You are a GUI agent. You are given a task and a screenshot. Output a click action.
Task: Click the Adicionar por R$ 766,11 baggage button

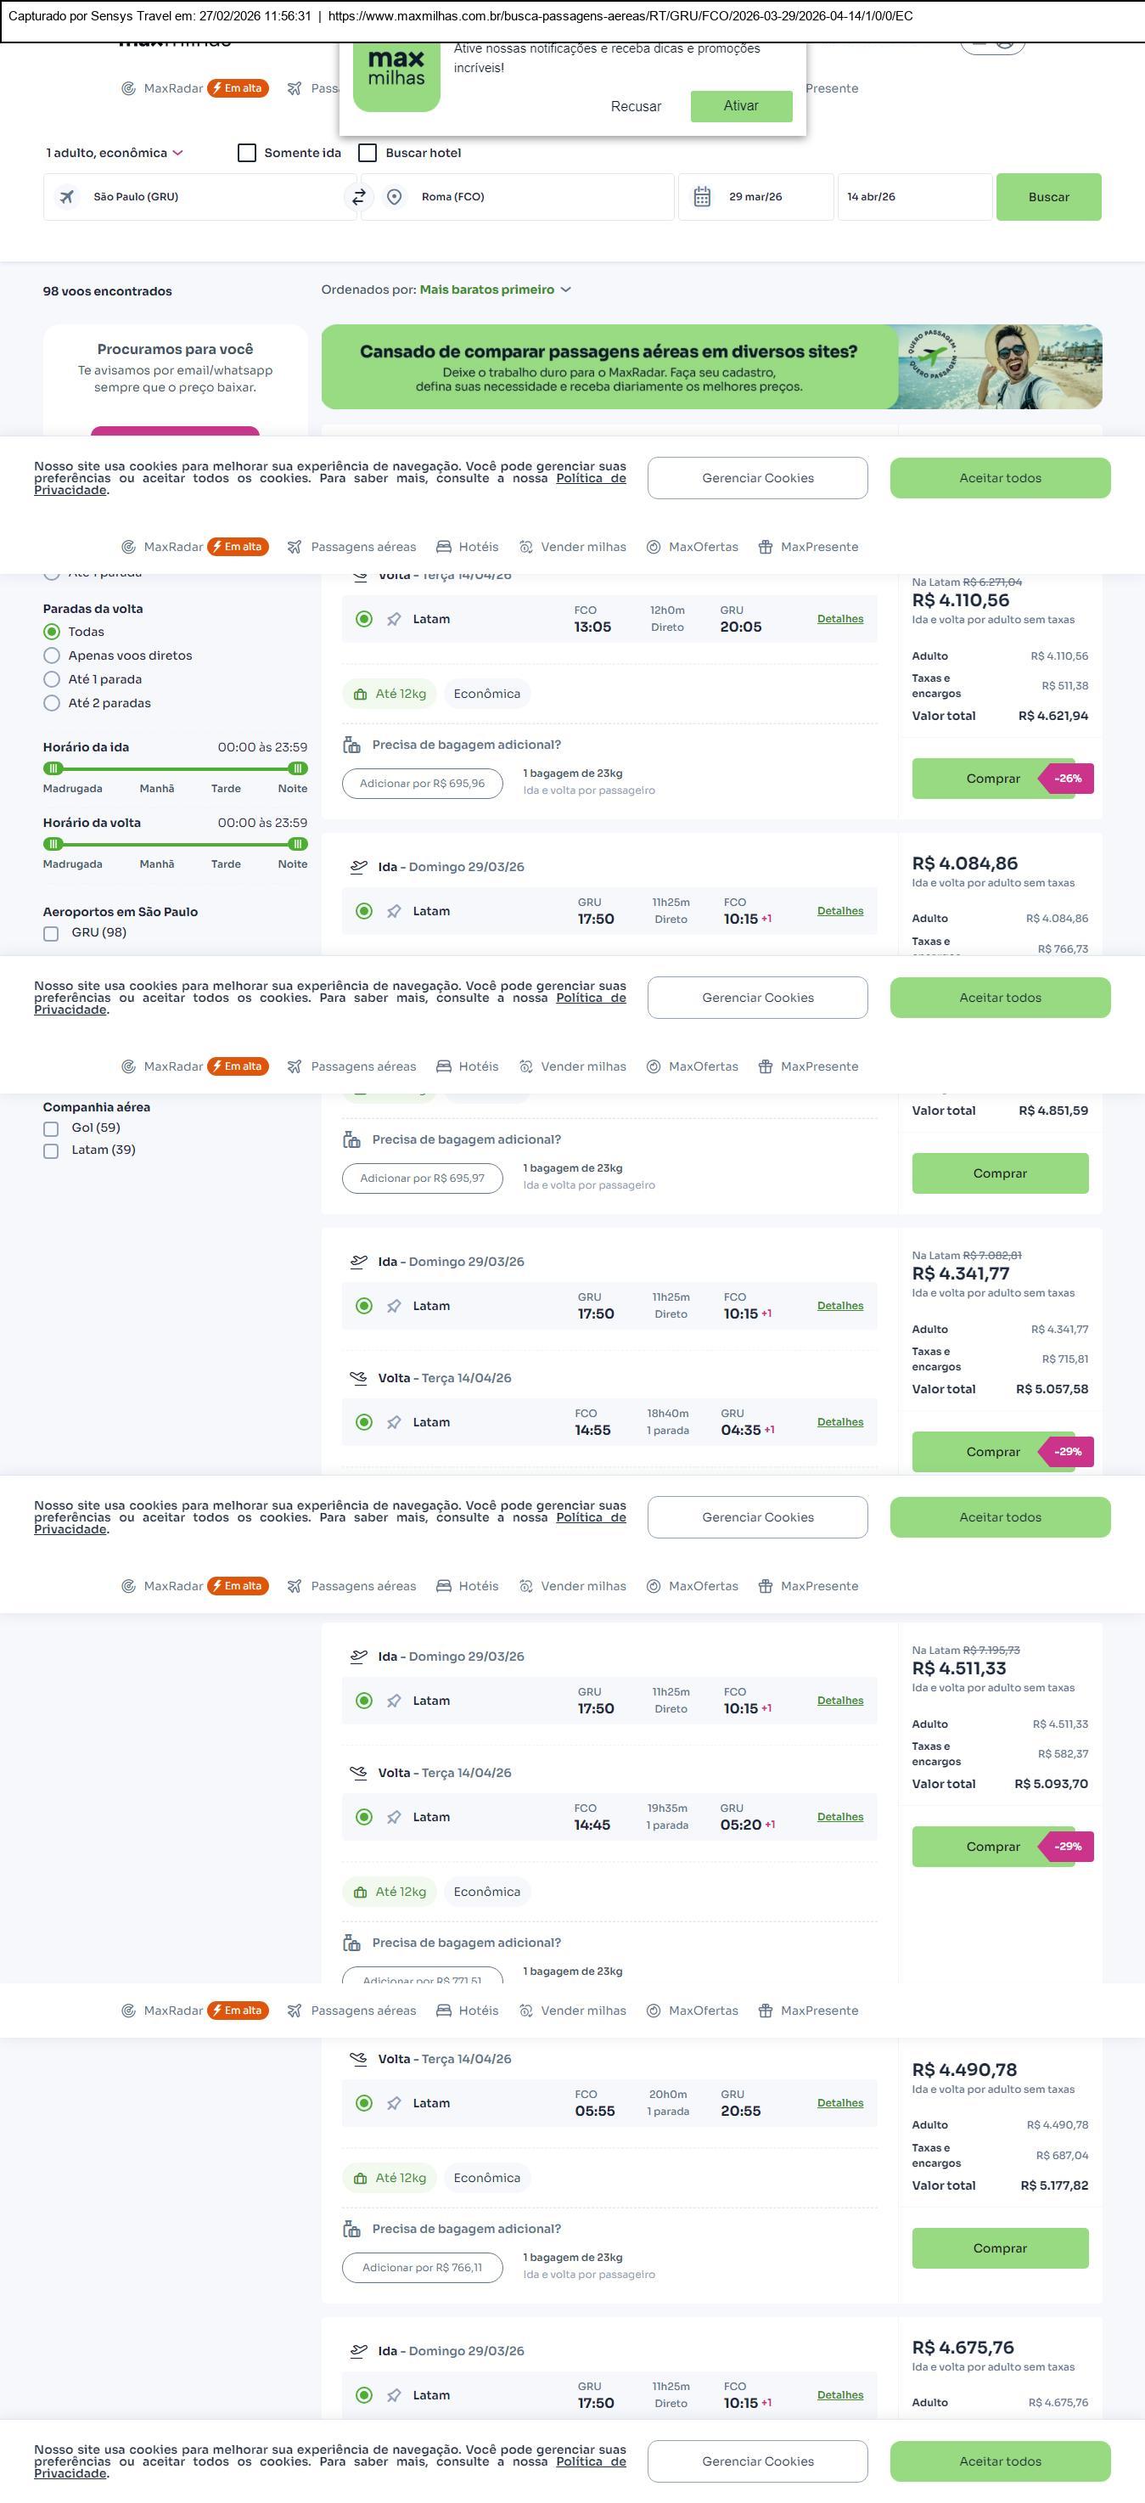[x=423, y=2268]
